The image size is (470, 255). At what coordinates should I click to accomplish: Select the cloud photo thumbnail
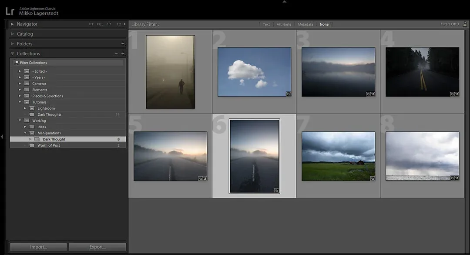[254, 71]
